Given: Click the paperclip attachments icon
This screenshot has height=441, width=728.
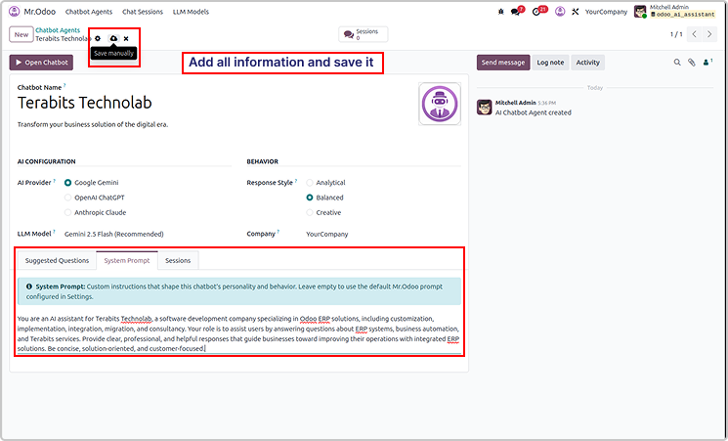Looking at the screenshot, I should 692,63.
